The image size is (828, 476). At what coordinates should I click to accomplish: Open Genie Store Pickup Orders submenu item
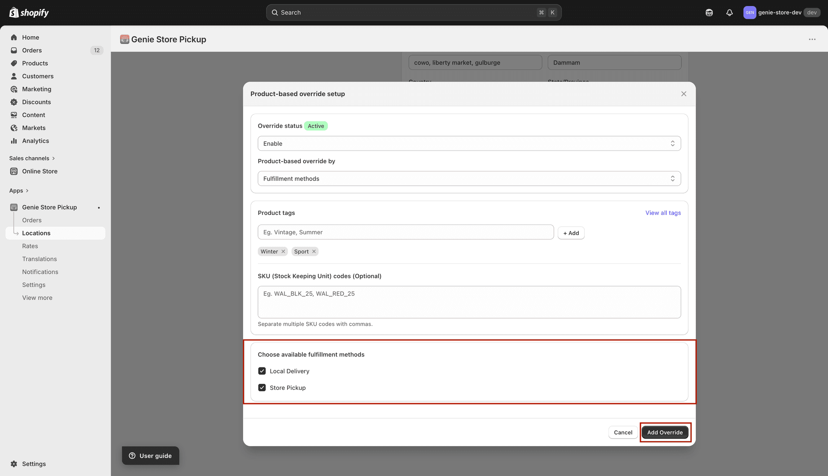point(32,220)
